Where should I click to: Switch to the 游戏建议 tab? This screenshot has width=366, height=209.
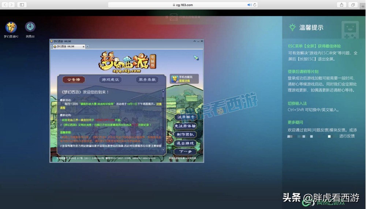(110, 80)
